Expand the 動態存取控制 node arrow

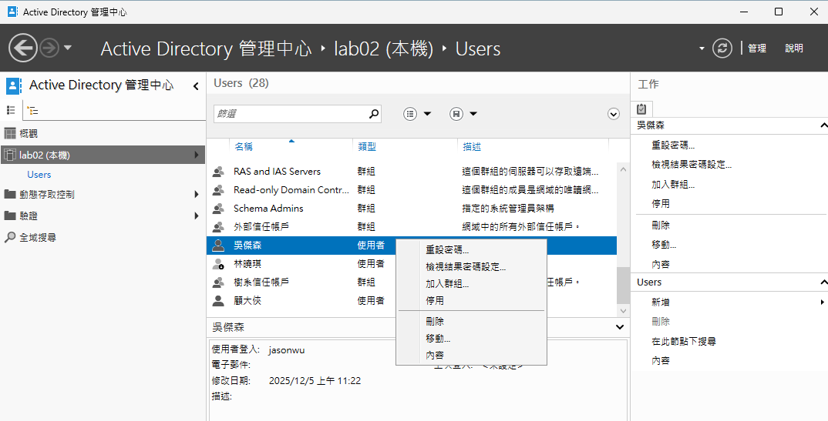pos(197,195)
